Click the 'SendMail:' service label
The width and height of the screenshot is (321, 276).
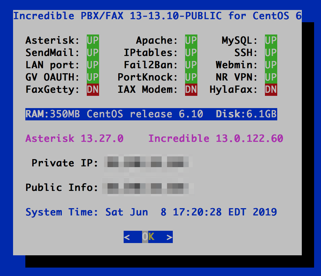click(x=52, y=53)
